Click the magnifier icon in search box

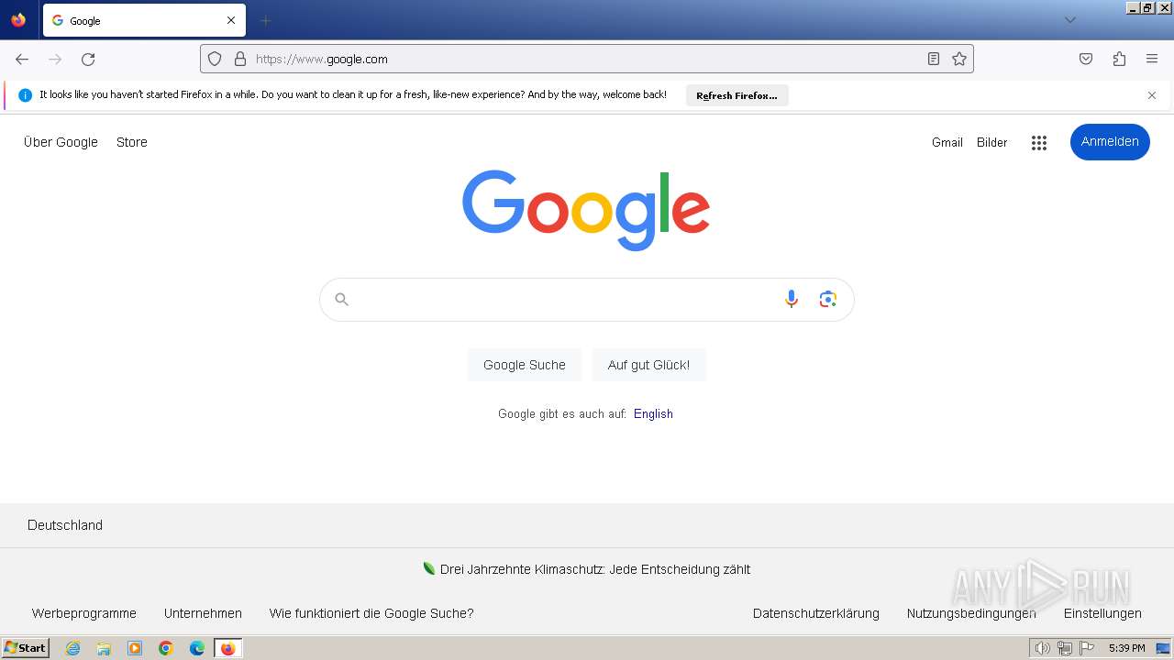342,300
